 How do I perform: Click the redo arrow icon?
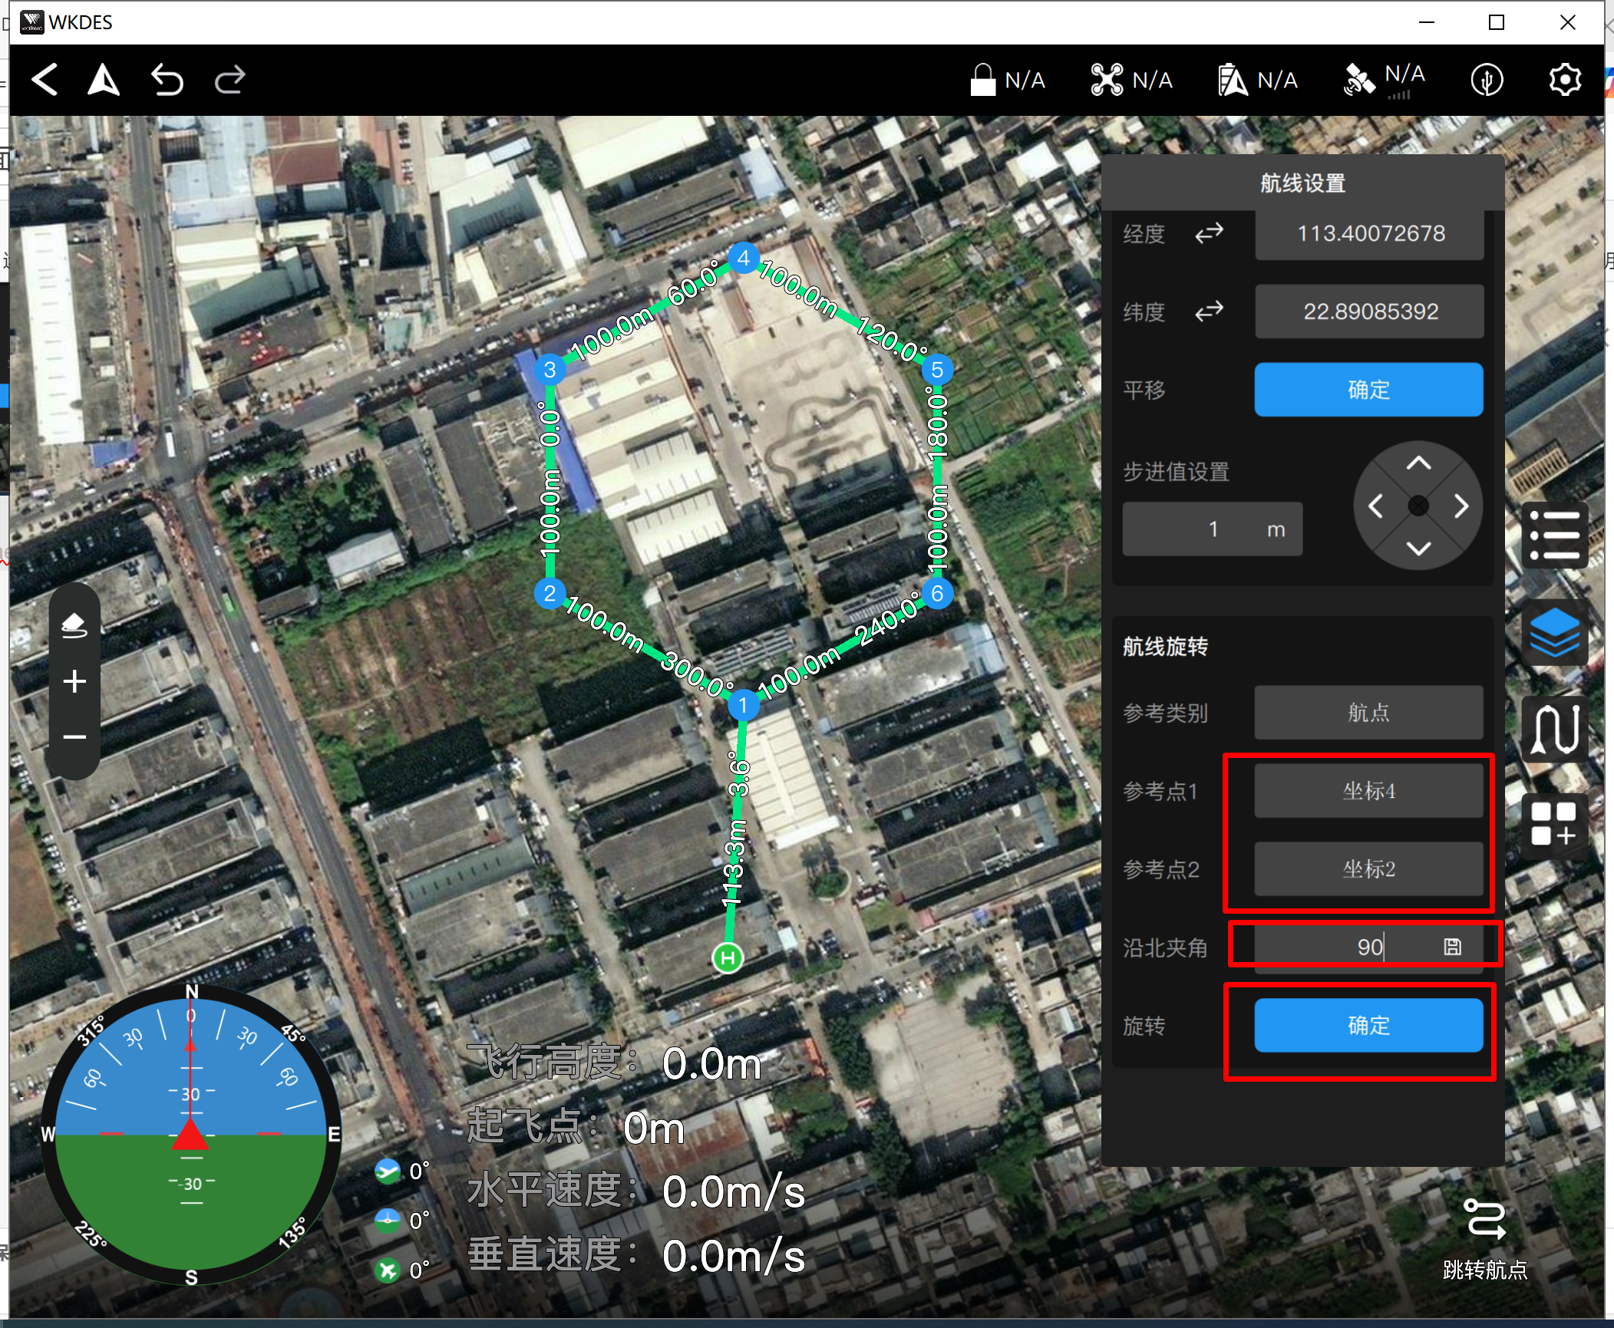coord(229,80)
